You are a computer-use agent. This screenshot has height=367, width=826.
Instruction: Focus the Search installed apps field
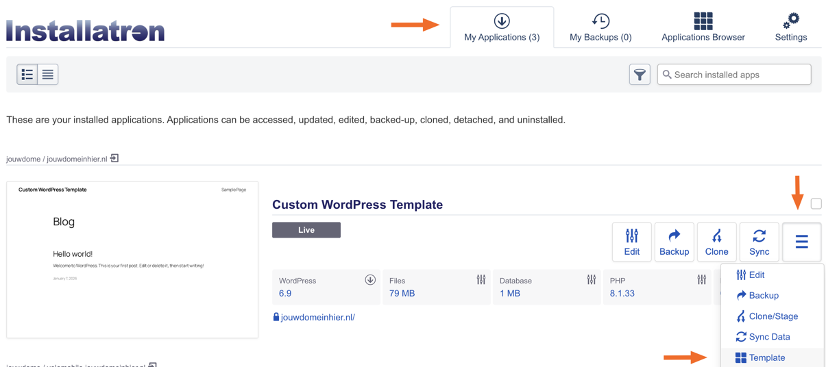(x=734, y=75)
